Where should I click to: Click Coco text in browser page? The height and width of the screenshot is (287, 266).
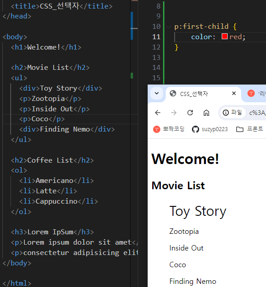[177, 264]
